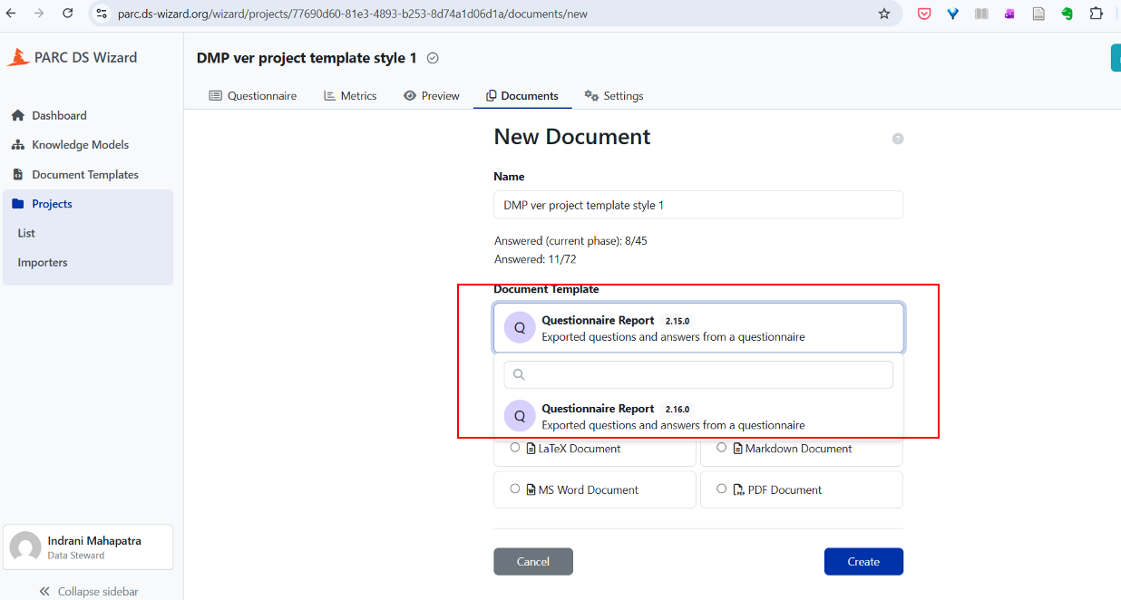The height and width of the screenshot is (600, 1121).
Task: Click the PARC DS Wizard logo icon
Action: 18,57
